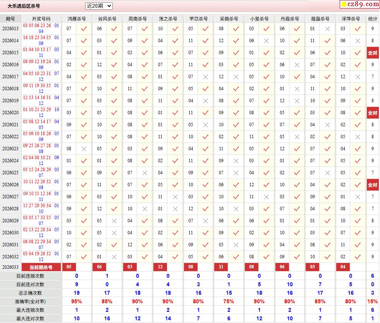Click the 统计 column header
The image size is (380, 323).
click(x=372, y=19)
